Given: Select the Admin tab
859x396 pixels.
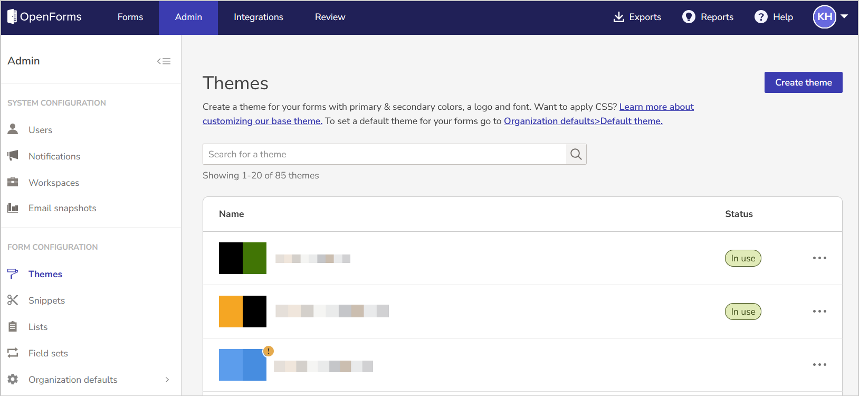Looking at the screenshot, I should coord(188,17).
